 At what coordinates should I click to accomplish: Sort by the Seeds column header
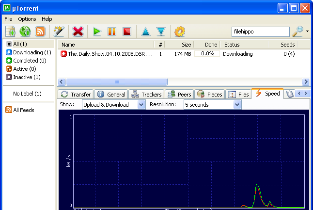click(283, 45)
